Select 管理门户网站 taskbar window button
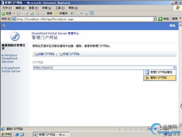This screenshot has height=137, width=182. pyautogui.click(x=52, y=135)
